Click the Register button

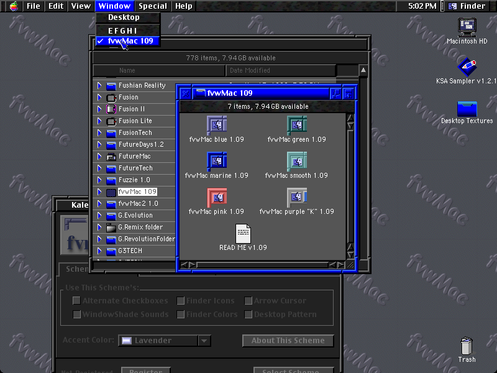146,371
